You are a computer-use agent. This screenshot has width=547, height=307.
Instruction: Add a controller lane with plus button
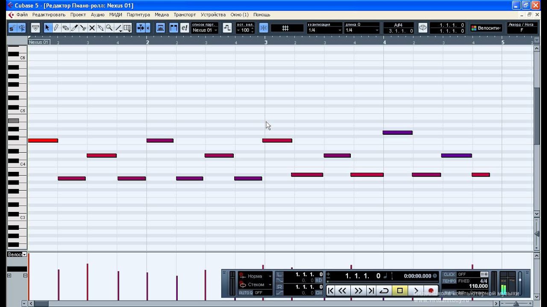9,275
